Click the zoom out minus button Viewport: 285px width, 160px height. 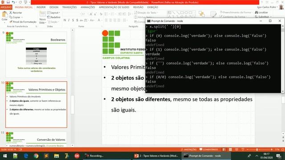(x=248, y=149)
